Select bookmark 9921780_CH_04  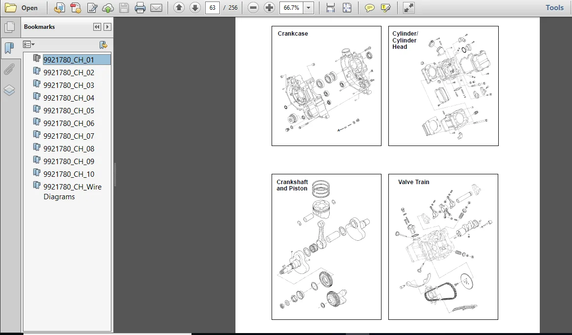[x=68, y=98]
